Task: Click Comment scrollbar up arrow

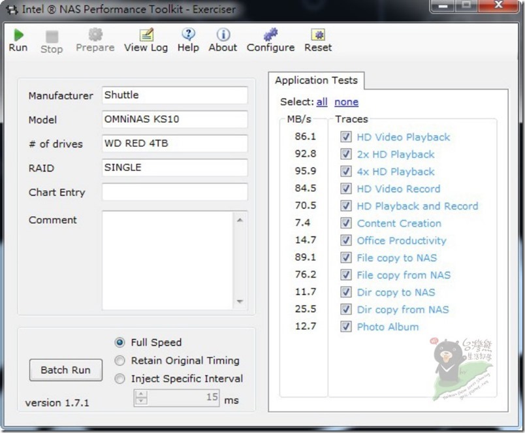Action: [240, 220]
